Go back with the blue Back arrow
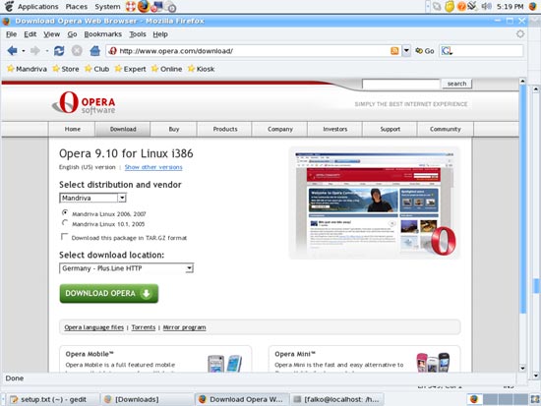This screenshot has height=406, width=541. coord(13,51)
